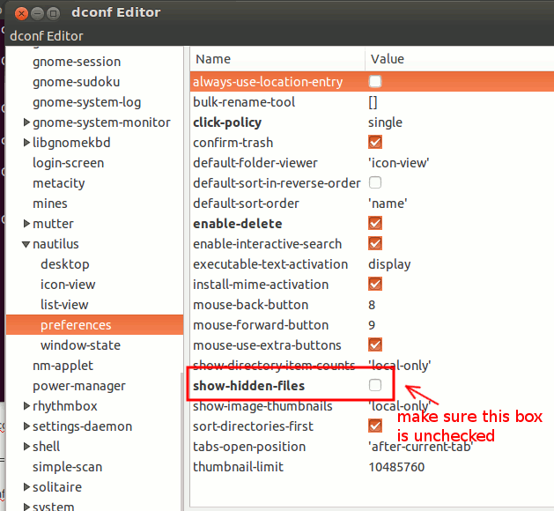The height and width of the screenshot is (511, 554).
Task: Edit mouse-forward-button value 9
Action: [372, 325]
